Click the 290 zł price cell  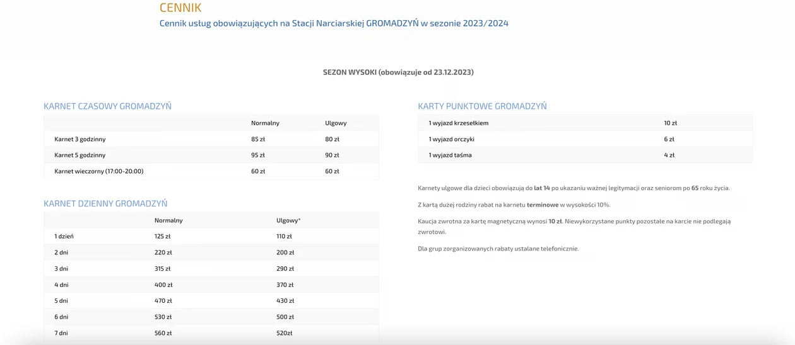point(285,268)
